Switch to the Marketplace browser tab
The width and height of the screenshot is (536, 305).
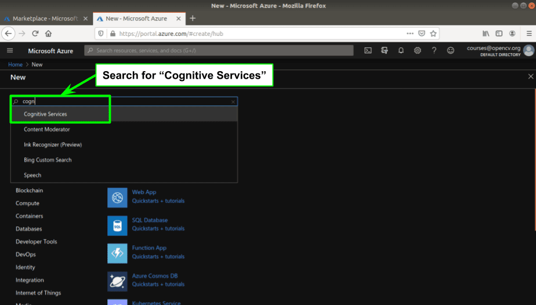pos(45,19)
